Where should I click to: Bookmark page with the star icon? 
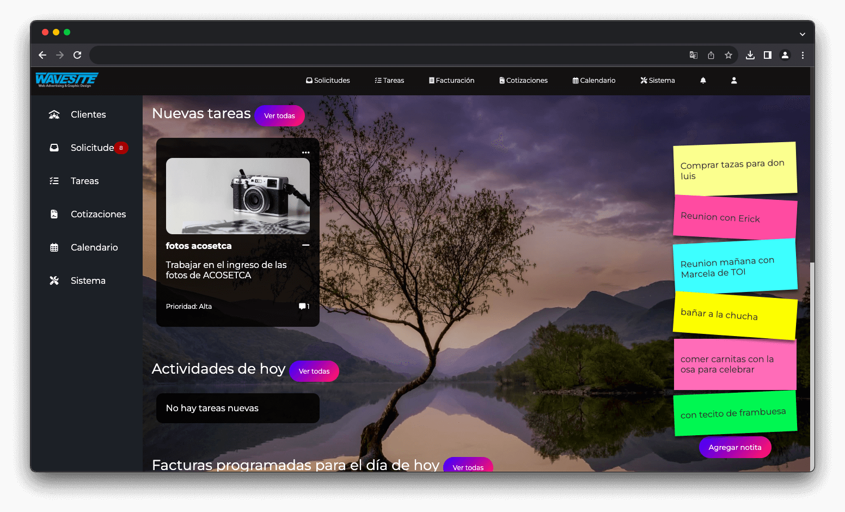[728, 55]
